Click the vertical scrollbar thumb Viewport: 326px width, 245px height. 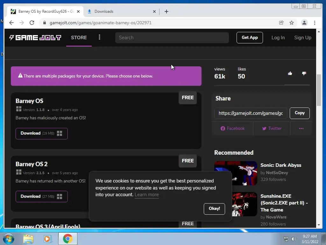click(x=319, y=90)
